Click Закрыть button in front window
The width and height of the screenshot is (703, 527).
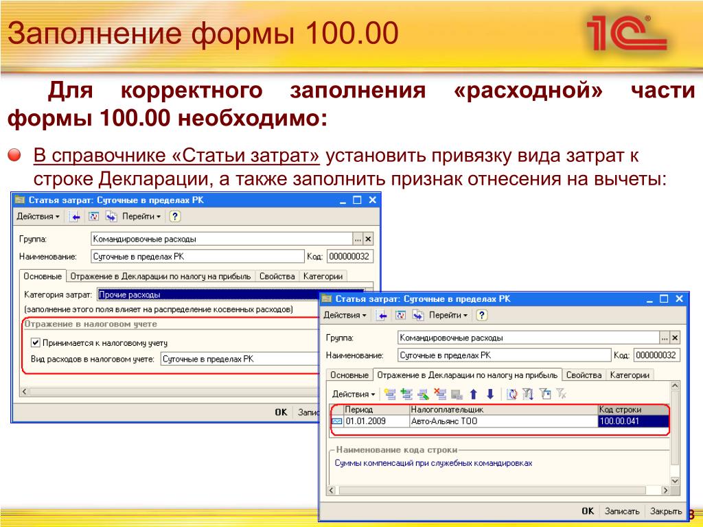coord(666,511)
